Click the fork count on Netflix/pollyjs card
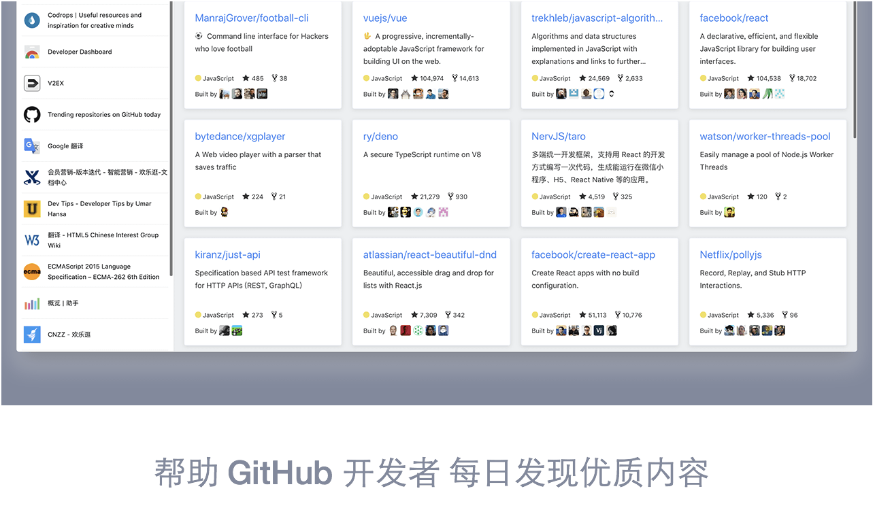This screenshot has width=875, height=525. click(x=790, y=315)
